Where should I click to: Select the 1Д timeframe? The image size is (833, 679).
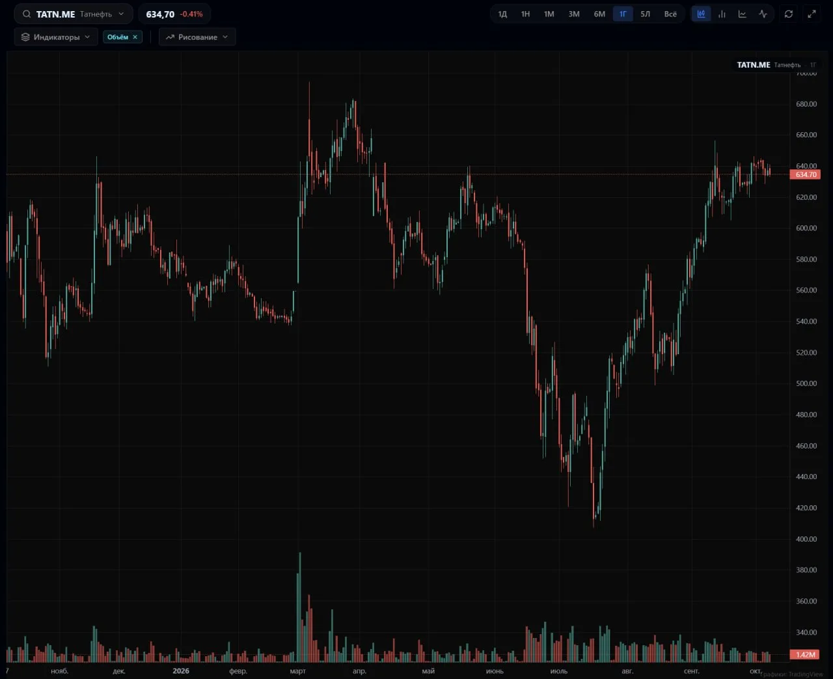pyautogui.click(x=502, y=14)
